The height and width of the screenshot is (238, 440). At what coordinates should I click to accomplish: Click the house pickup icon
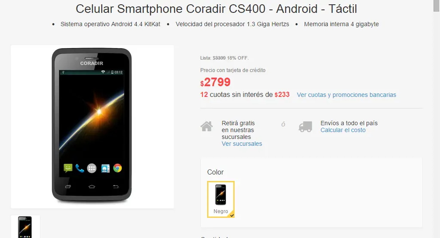207,126
